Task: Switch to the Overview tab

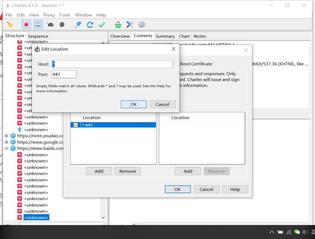Action: 120,36
